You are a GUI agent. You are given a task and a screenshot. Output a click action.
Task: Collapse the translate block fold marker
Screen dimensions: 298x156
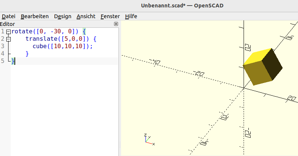(x=9, y=39)
